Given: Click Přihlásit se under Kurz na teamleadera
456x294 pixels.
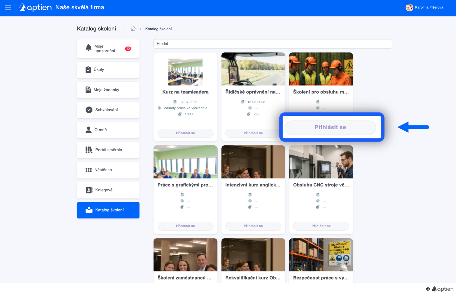Looking at the screenshot, I should tap(185, 133).
